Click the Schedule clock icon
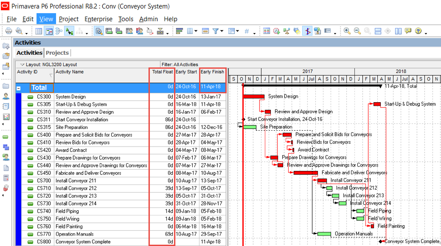441x246 pixels. (x=276, y=31)
